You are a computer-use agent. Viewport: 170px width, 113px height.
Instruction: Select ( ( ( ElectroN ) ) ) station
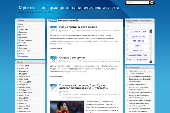138,36
